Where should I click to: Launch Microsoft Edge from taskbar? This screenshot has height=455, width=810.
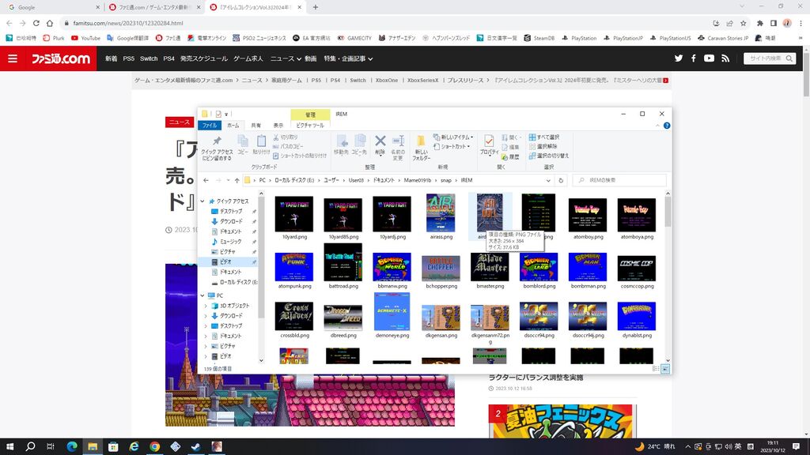pos(72,447)
